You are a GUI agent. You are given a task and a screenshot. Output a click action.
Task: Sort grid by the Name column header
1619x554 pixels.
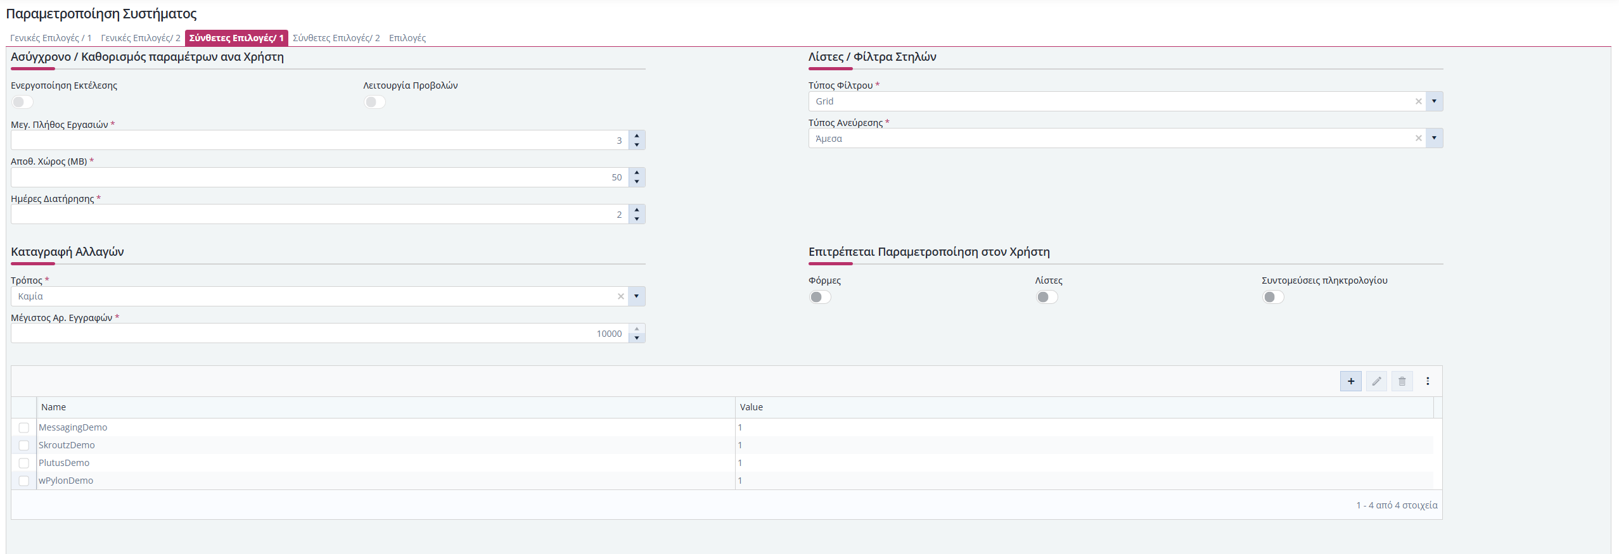(x=54, y=407)
